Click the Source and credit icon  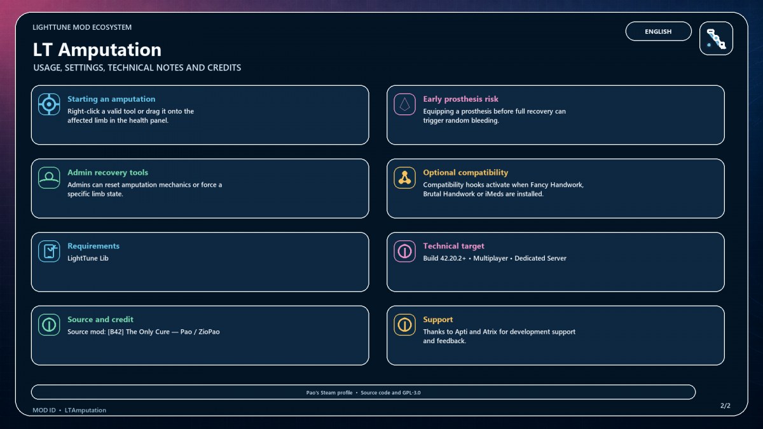pos(49,325)
